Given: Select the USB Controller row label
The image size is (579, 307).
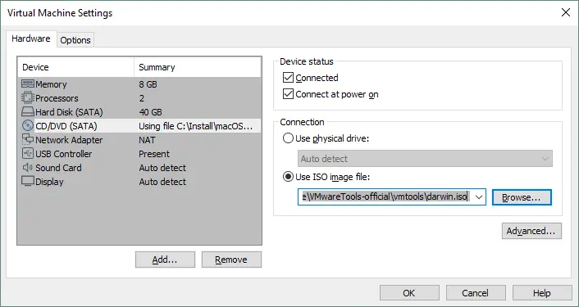Looking at the screenshot, I should coord(63,154).
